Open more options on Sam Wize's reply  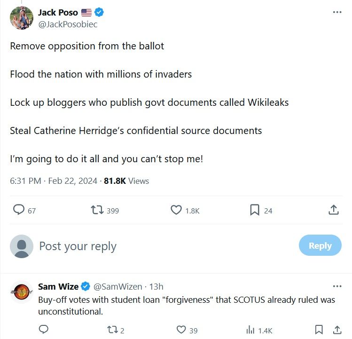(x=337, y=286)
